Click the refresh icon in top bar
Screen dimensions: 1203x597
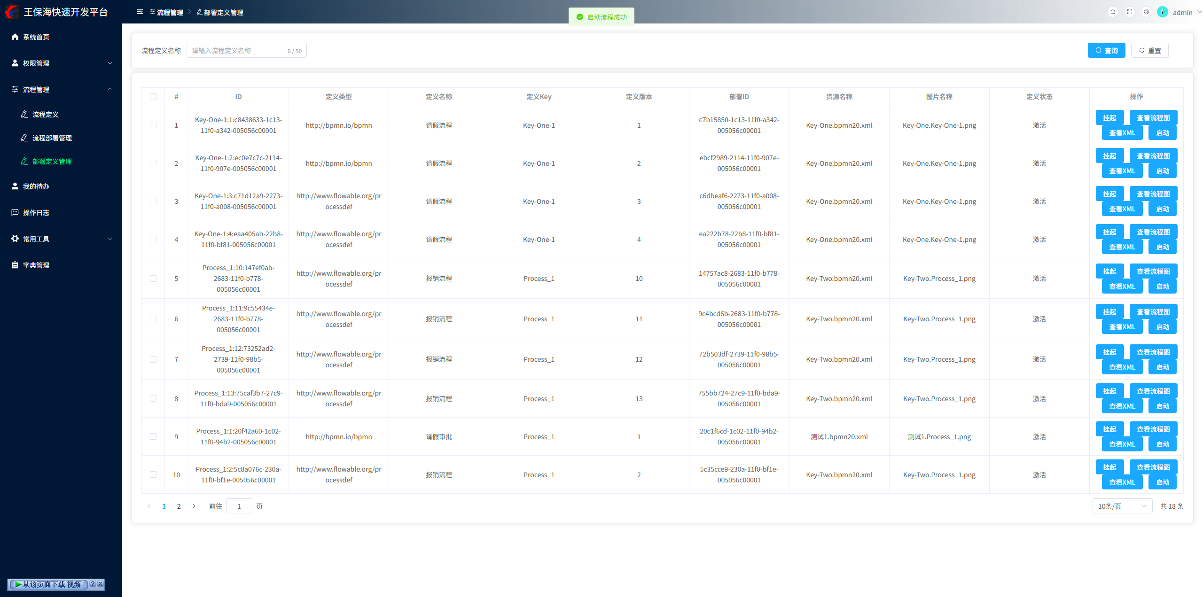click(1112, 12)
